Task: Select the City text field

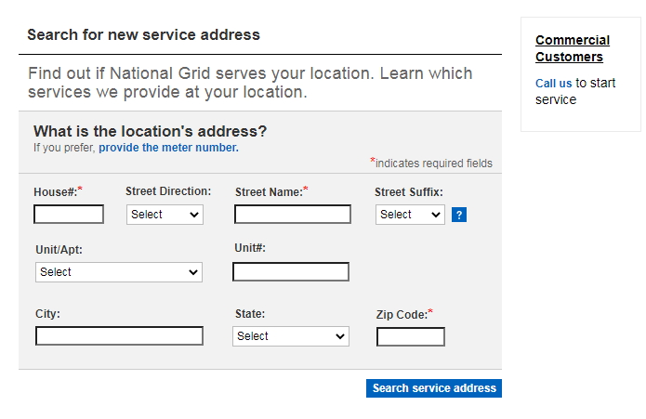Action: 119,336
